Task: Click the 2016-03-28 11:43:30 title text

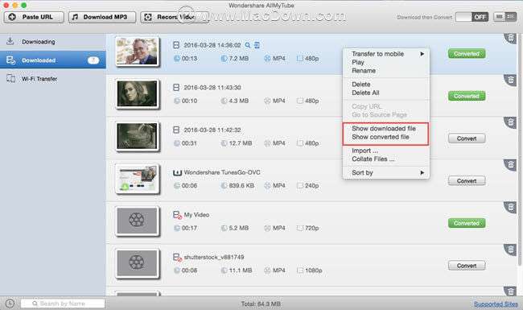Action: (212, 88)
